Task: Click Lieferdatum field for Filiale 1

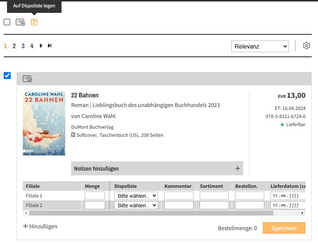Action: click(288, 196)
